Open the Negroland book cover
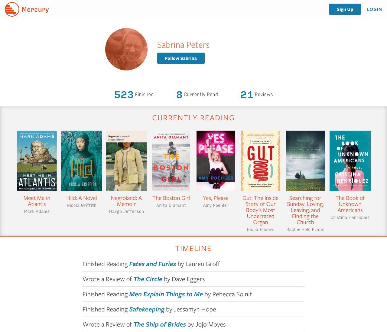Image resolution: width=387 pixels, height=332 pixels. tap(126, 161)
